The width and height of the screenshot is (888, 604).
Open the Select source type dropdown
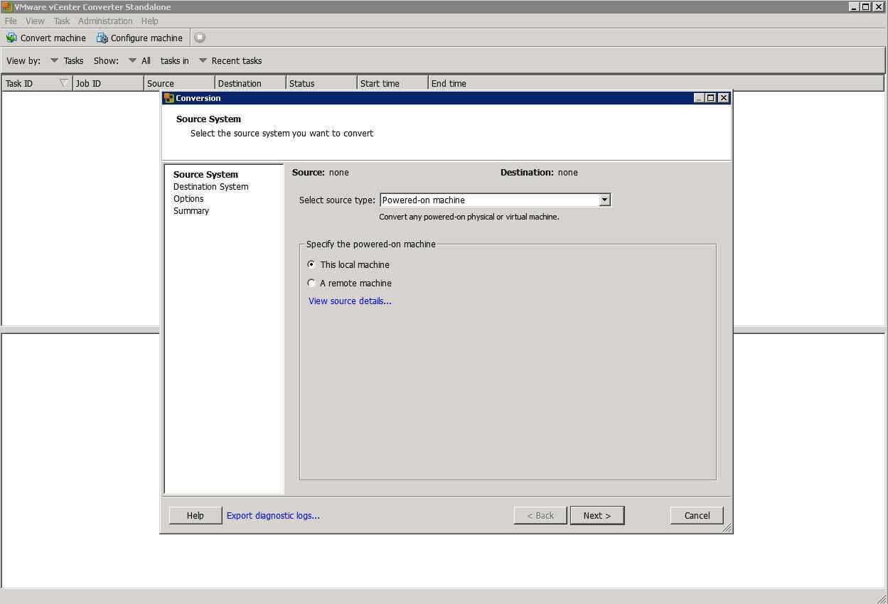coord(604,200)
